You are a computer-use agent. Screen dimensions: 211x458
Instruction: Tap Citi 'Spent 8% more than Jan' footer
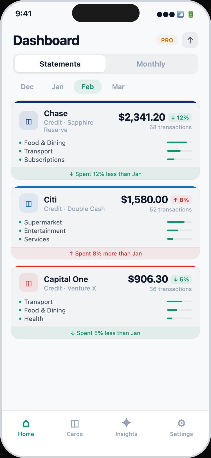[x=105, y=254]
